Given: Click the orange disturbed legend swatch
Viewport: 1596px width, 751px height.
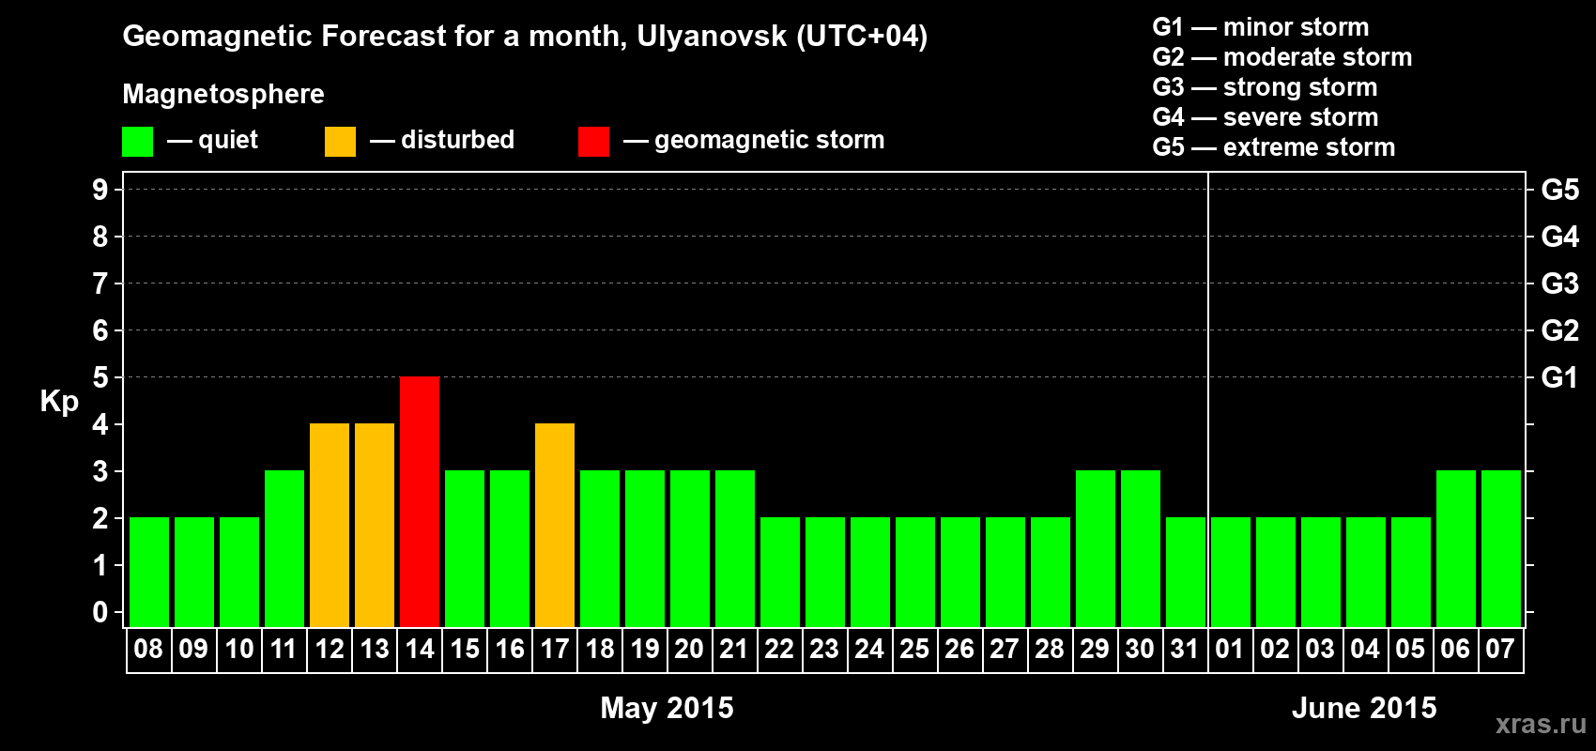Looking at the screenshot, I should click(x=340, y=142).
